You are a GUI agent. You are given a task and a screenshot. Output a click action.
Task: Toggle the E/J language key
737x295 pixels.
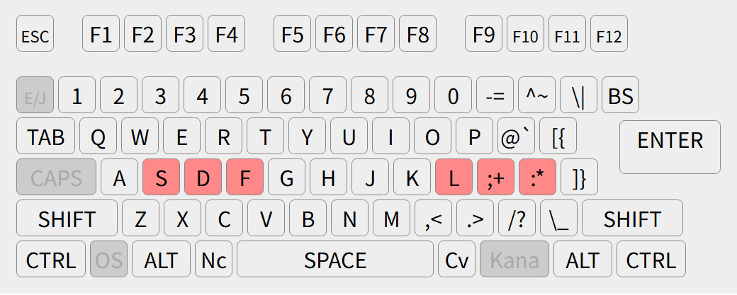[x=35, y=96]
